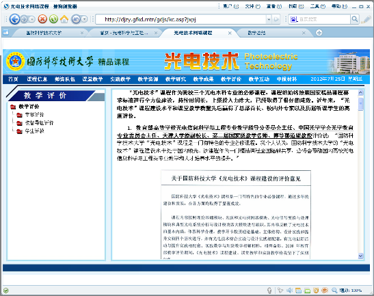Expand the address bar history dropdown
The width and height of the screenshot is (374, 296).
point(269,19)
